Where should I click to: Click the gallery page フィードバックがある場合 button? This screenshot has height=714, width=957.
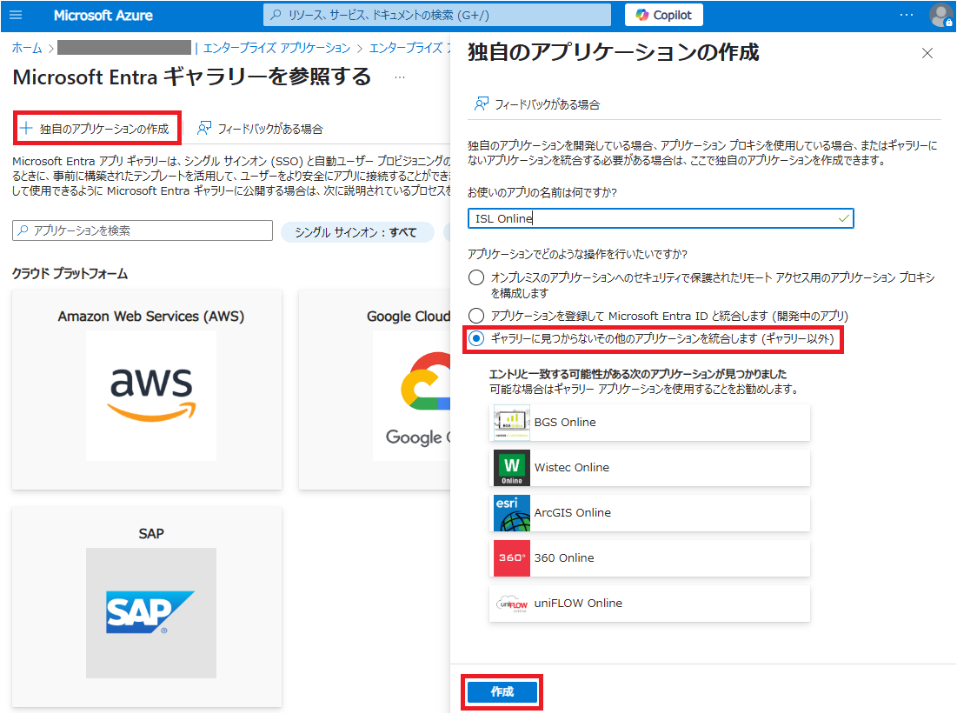point(260,128)
